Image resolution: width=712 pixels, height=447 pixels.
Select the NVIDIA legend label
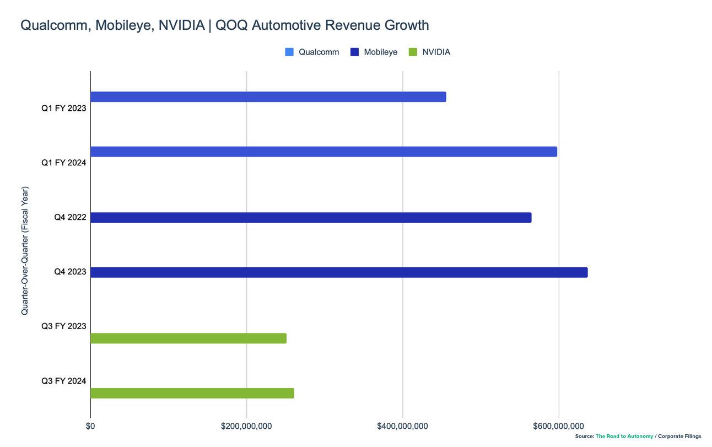tap(436, 52)
